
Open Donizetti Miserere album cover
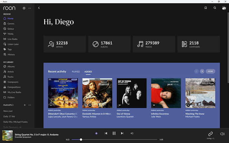[x=97, y=93]
